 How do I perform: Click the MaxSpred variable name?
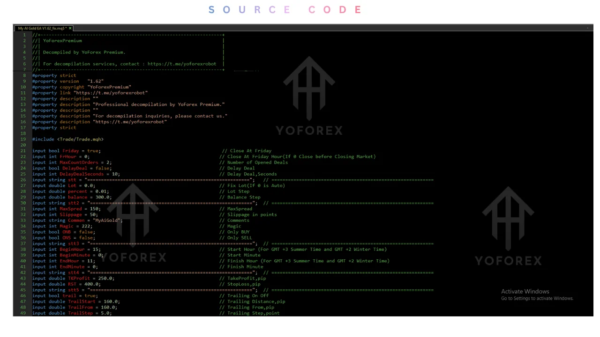click(71, 209)
